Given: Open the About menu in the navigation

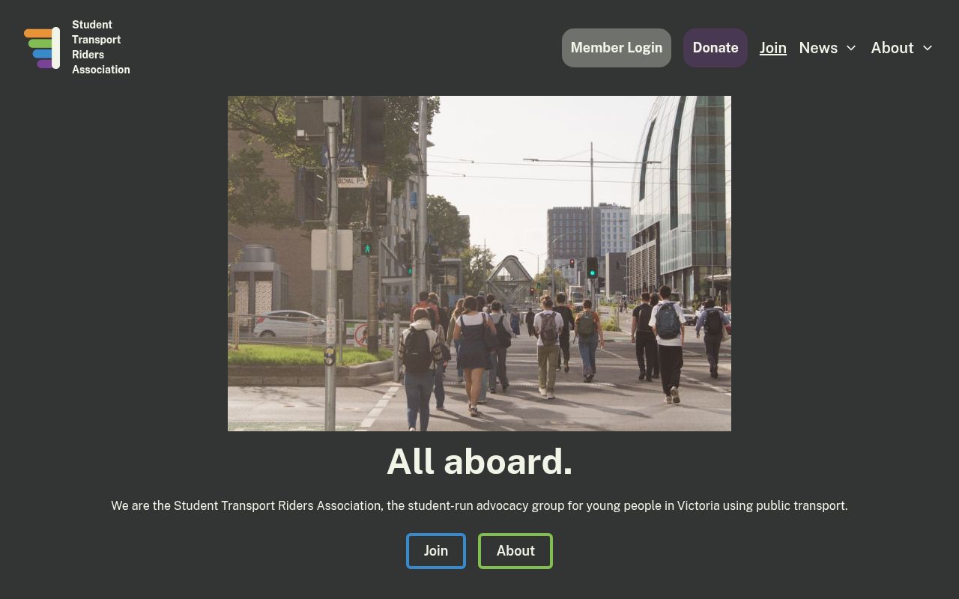Looking at the screenshot, I should [892, 48].
